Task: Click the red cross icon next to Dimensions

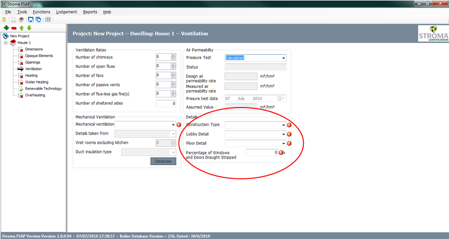Action: tap(21, 50)
